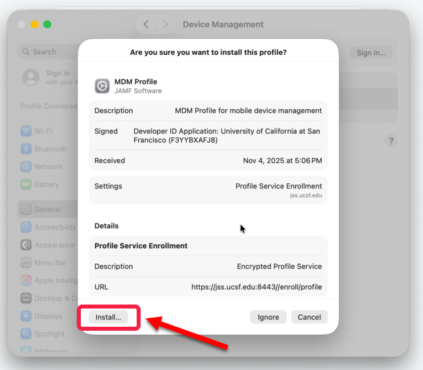This screenshot has width=423, height=370.
Task: Click the MDM Profile title text
Action: 135,82
